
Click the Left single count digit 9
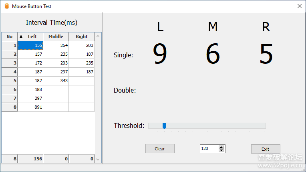click(x=160, y=54)
